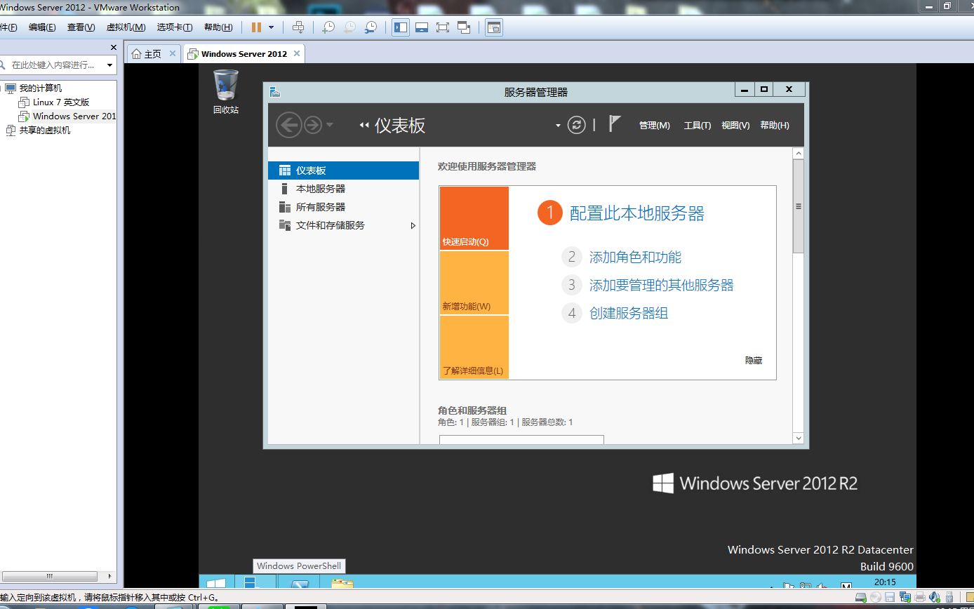Open the 编辑(E) menu in VMware
This screenshot has height=609, width=974.
[42, 27]
